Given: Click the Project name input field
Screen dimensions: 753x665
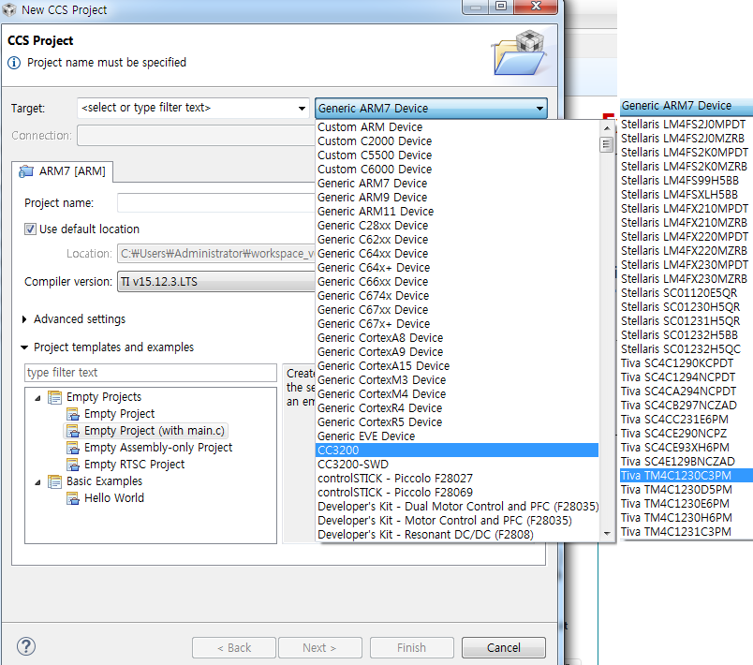Looking at the screenshot, I should click(x=216, y=203).
